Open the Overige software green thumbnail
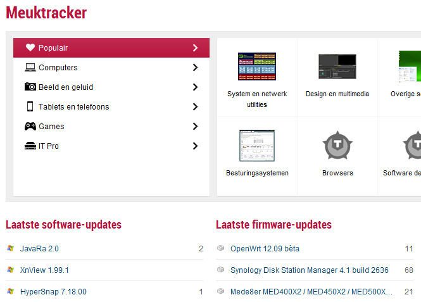 410,66
